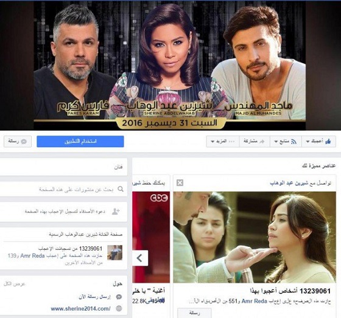Close the featured Sherine suggestion card
The image size is (341, 318).
pos(180,182)
